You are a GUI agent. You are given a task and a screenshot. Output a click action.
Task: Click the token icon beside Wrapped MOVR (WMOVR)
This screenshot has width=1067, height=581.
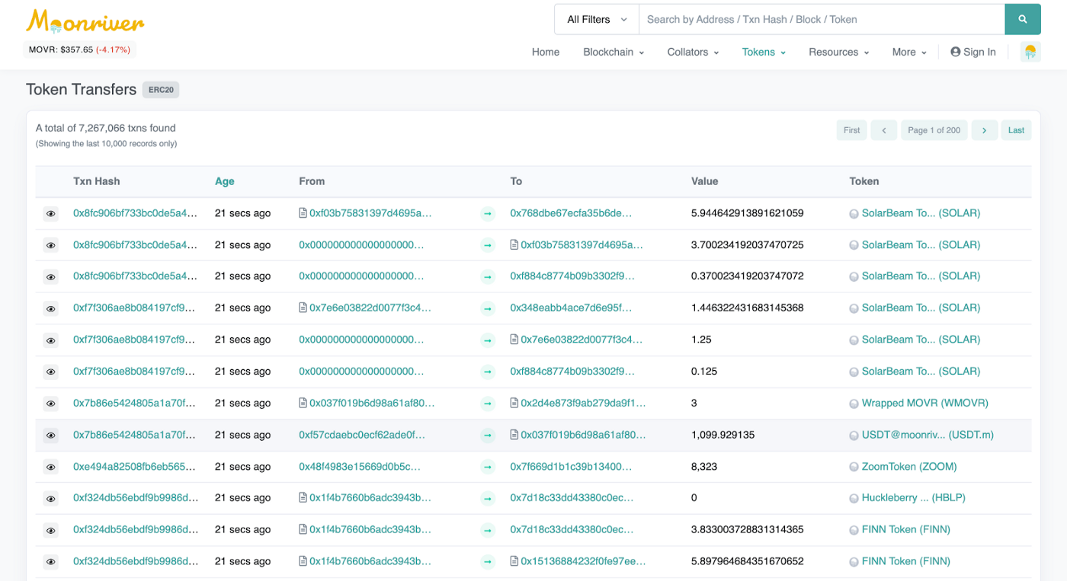(854, 404)
